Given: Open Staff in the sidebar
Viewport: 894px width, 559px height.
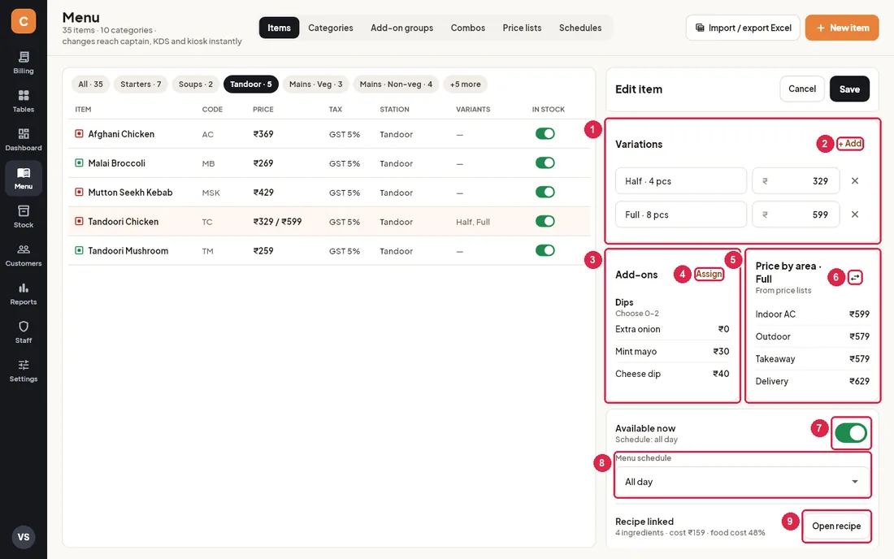Looking at the screenshot, I should [24, 332].
